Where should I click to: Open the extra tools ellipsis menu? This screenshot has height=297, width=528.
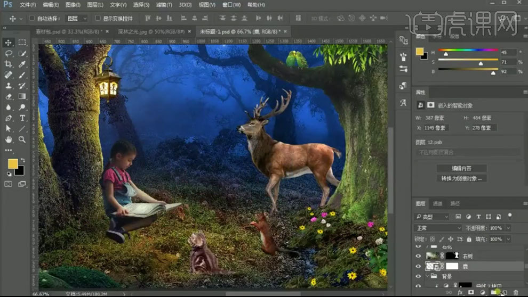[x=9, y=150]
